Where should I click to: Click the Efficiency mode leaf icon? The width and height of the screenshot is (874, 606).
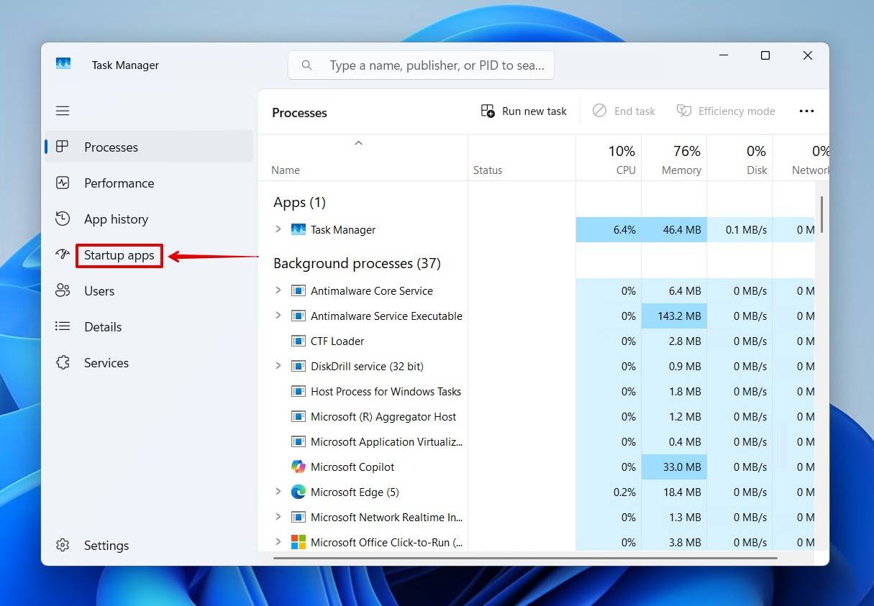point(683,111)
